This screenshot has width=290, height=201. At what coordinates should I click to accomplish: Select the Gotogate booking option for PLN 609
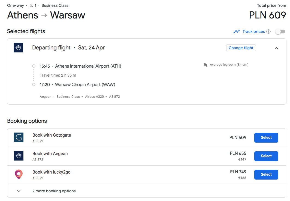click(x=266, y=138)
